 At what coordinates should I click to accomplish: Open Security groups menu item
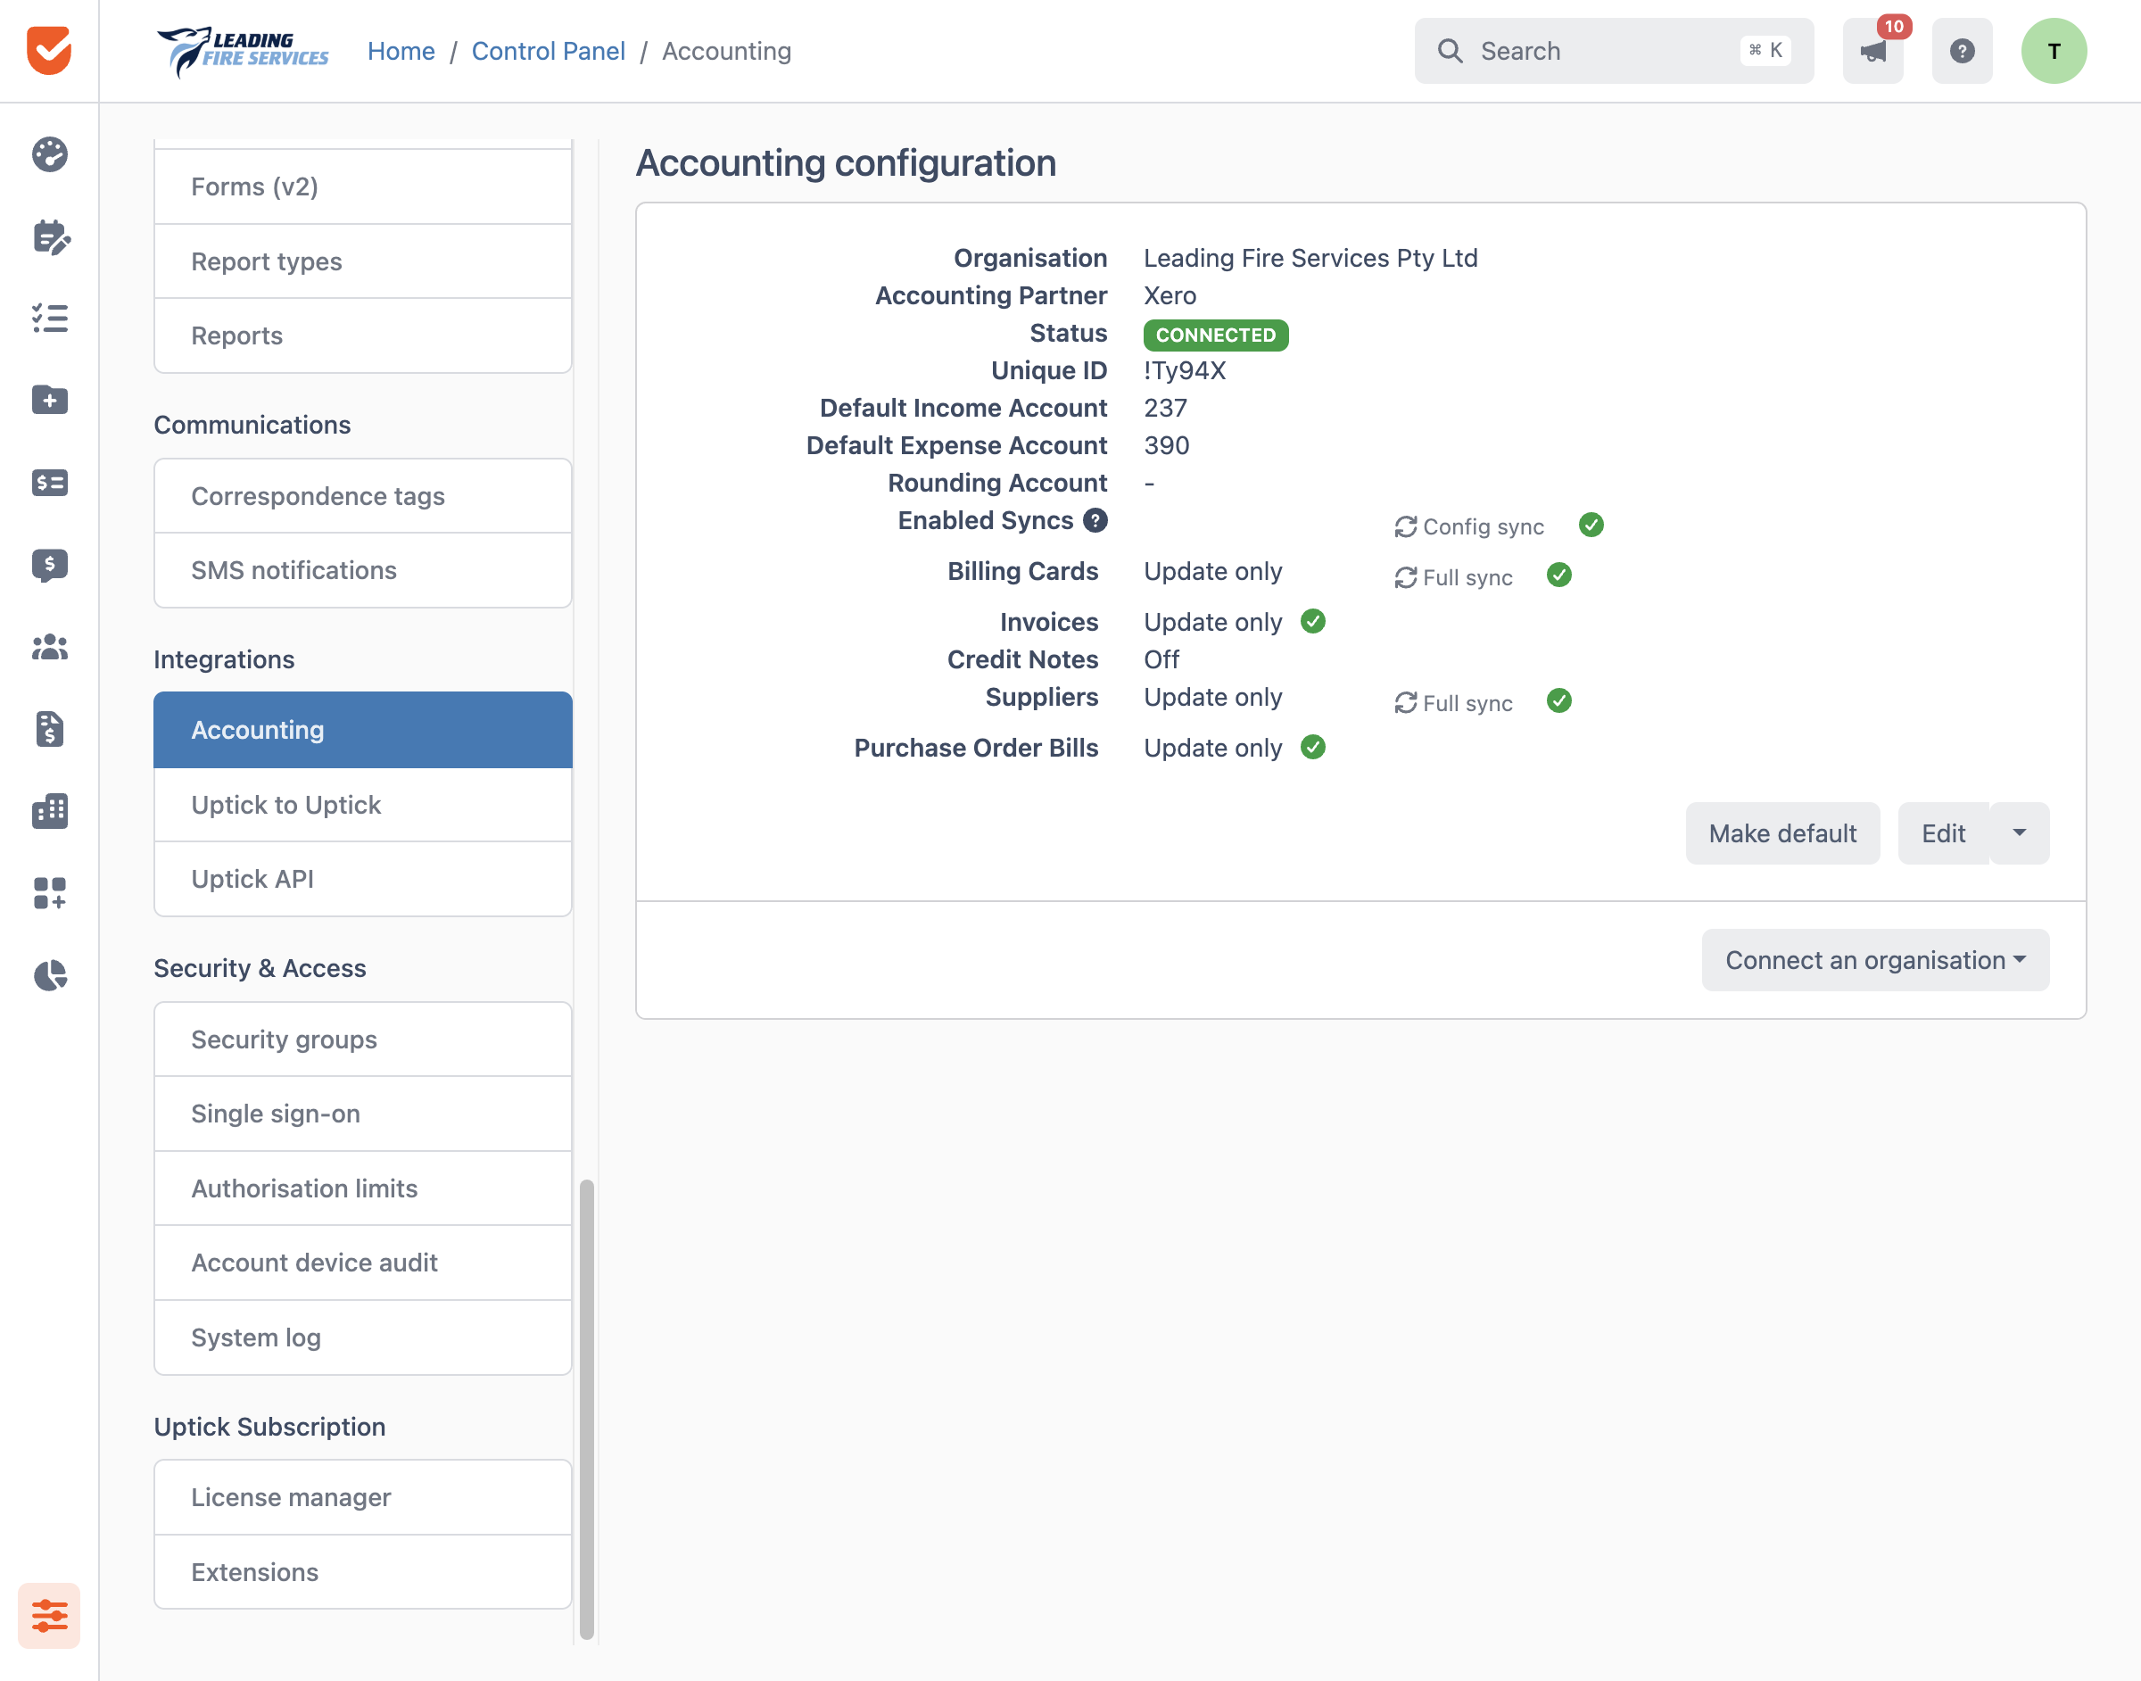(363, 1039)
